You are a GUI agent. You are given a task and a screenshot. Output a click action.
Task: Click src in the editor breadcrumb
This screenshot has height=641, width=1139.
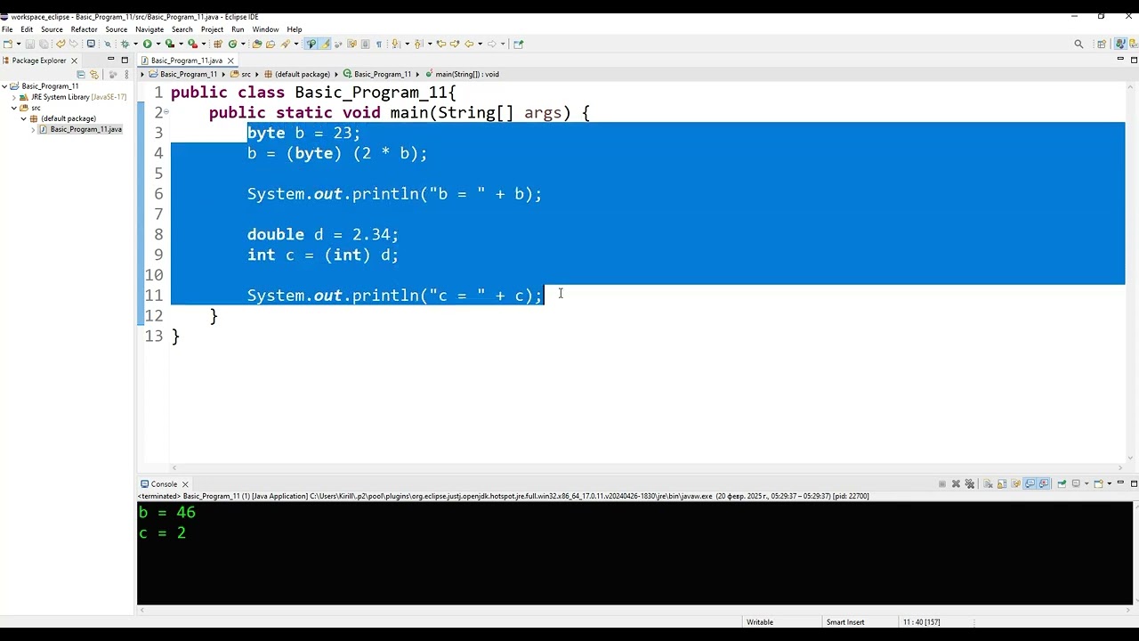tap(246, 75)
